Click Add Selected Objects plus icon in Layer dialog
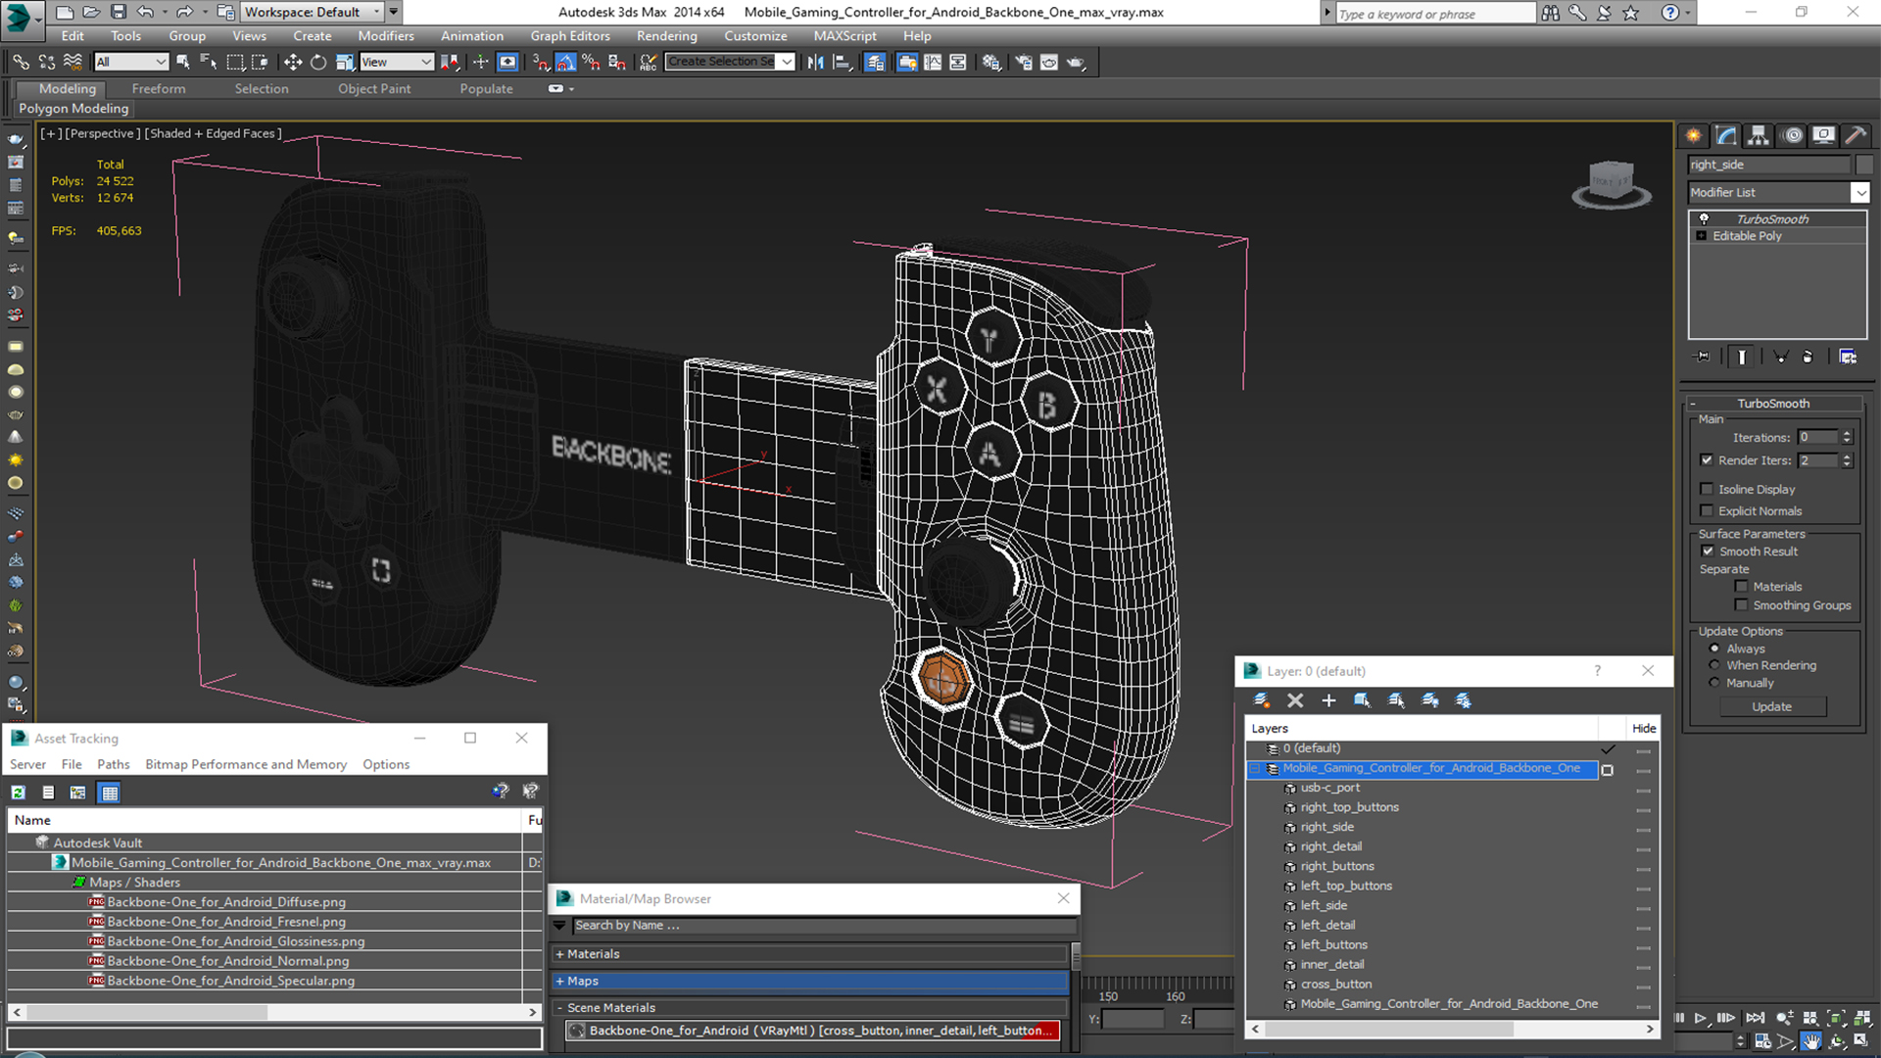This screenshot has height=1058, width=1881. click(x=1328, y=700)
